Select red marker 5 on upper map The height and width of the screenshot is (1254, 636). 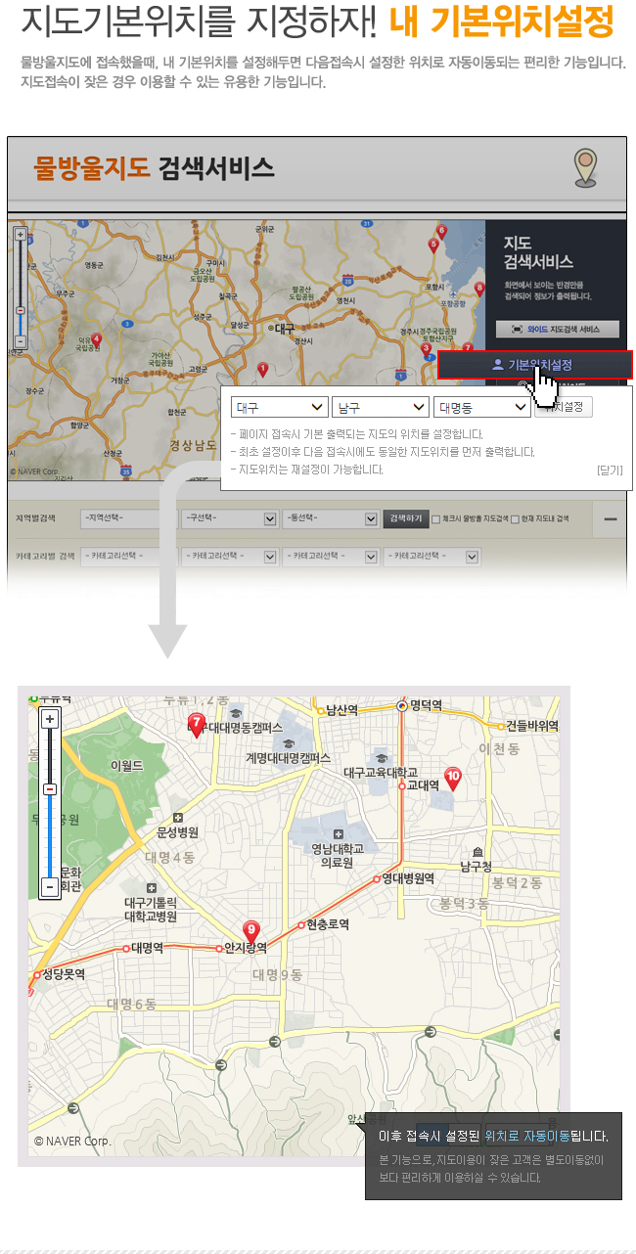pyautogui.click(x=435, y=245)
